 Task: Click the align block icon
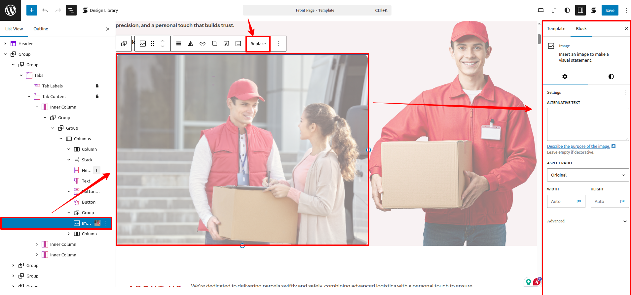click(x=179, y=44)
